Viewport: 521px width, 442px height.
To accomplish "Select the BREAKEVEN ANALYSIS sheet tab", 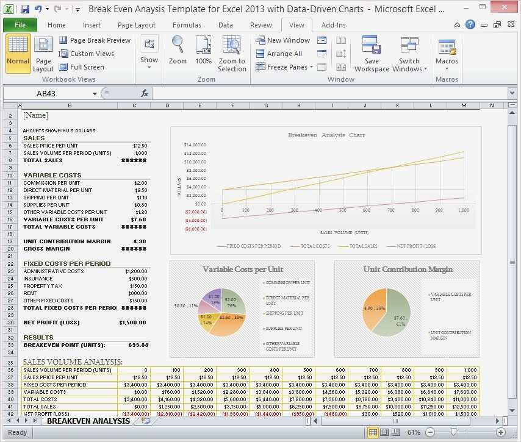I will pos(88,421).
